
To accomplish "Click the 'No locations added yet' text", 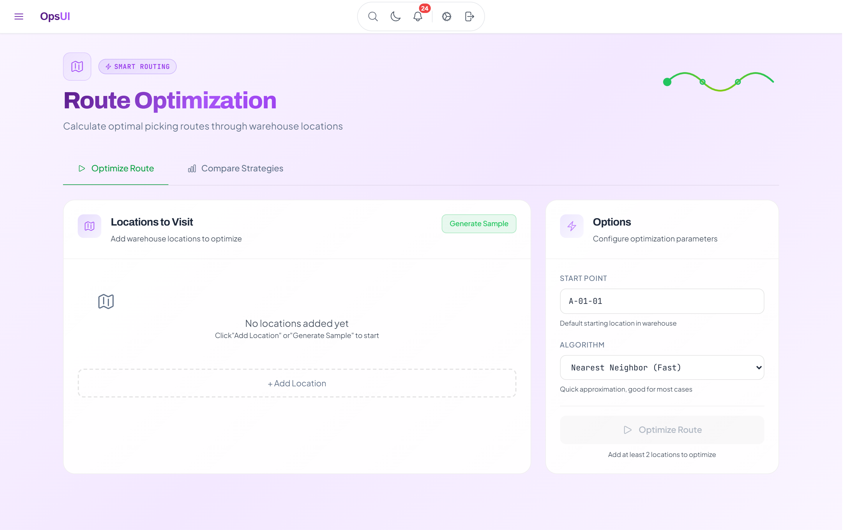I will pos(297,323).
